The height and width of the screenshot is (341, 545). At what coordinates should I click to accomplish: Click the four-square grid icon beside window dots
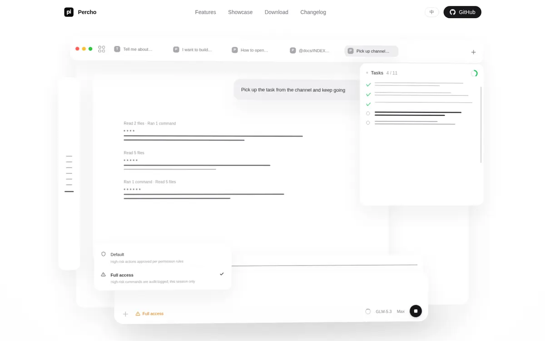click(102, 49)
